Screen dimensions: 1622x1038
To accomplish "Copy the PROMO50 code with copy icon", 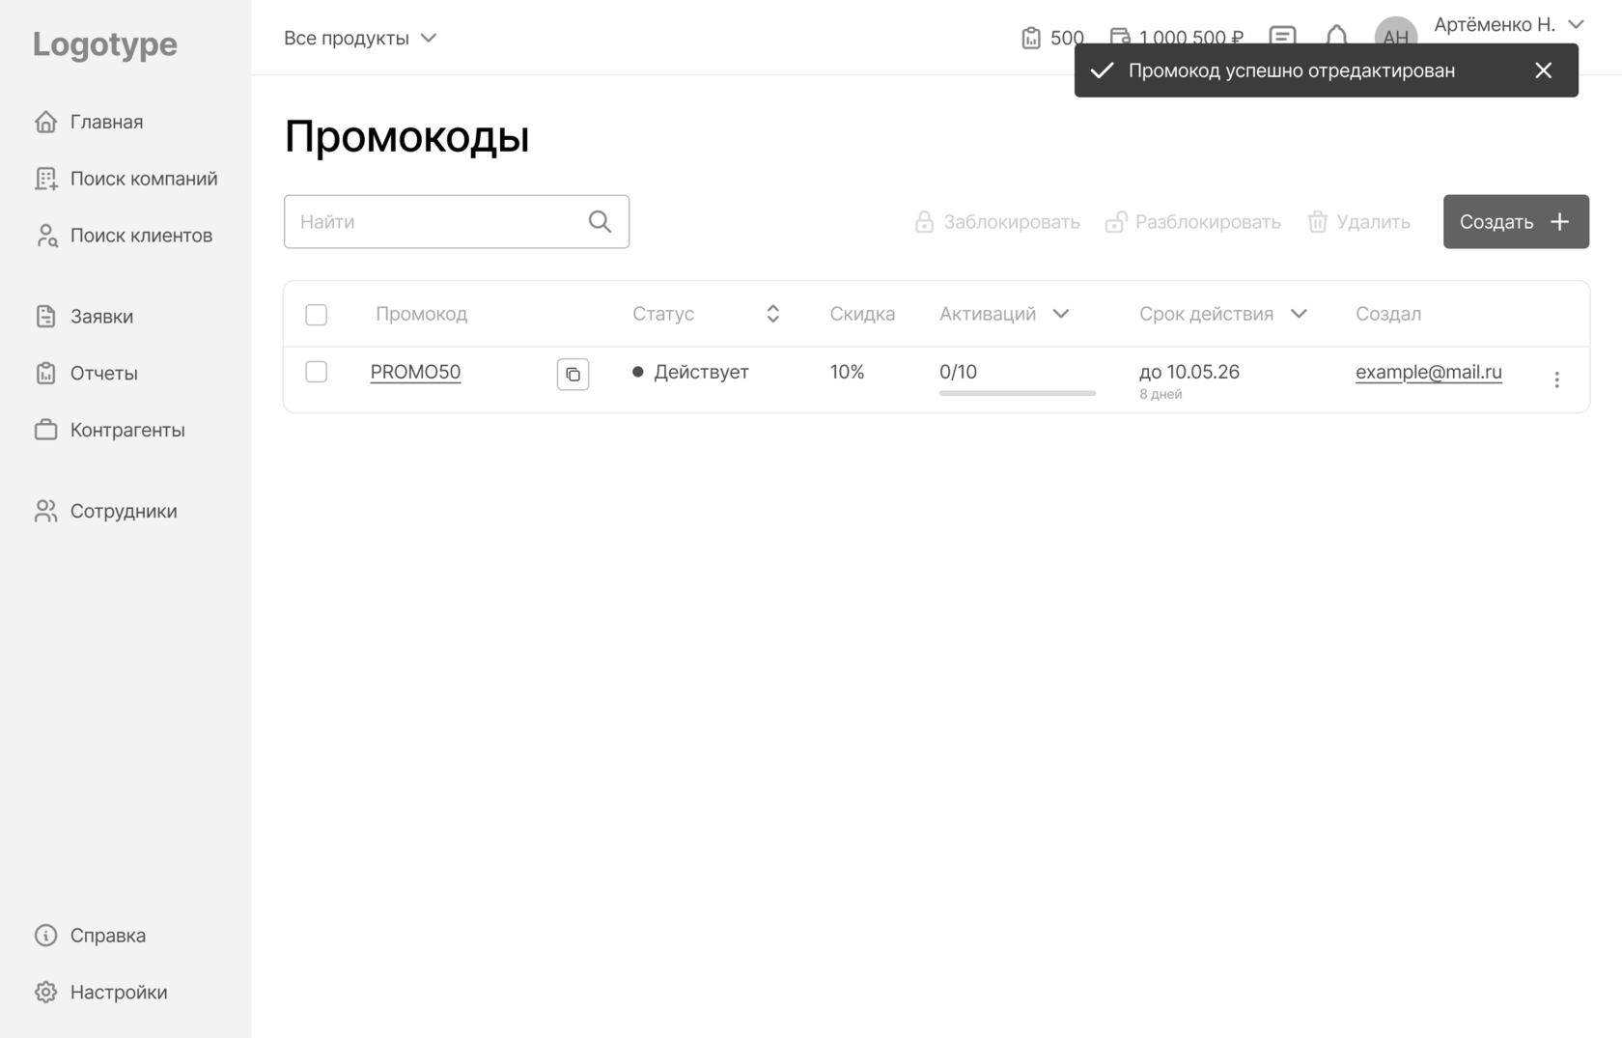I will pos(573,374).
